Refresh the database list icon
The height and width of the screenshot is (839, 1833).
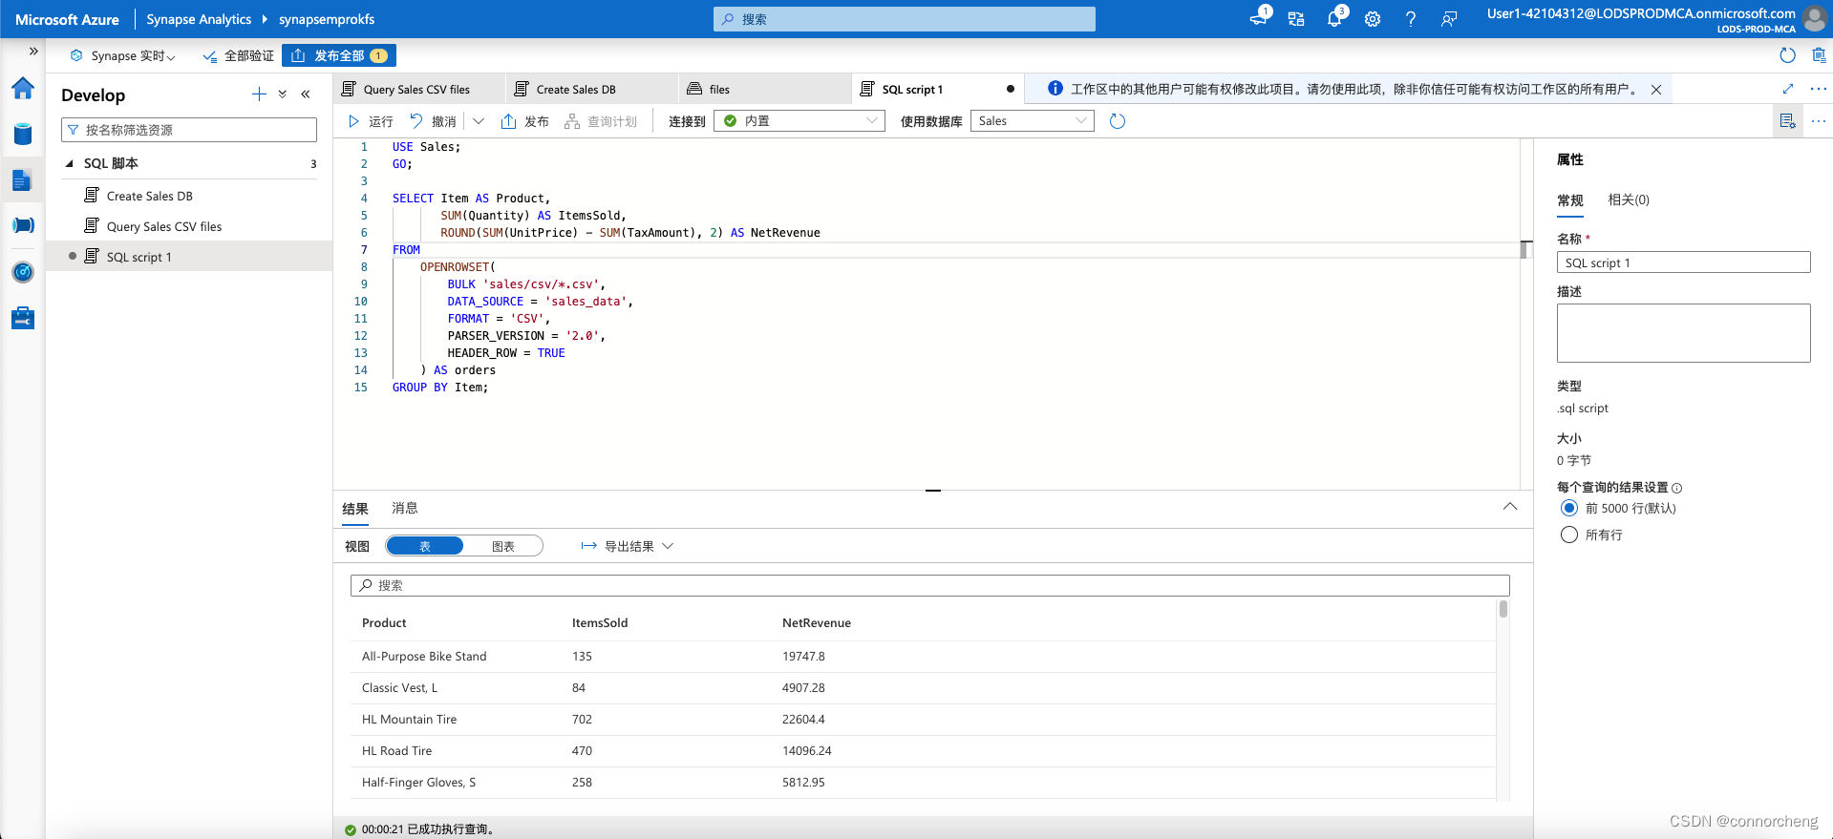[x=1118, y=121]
